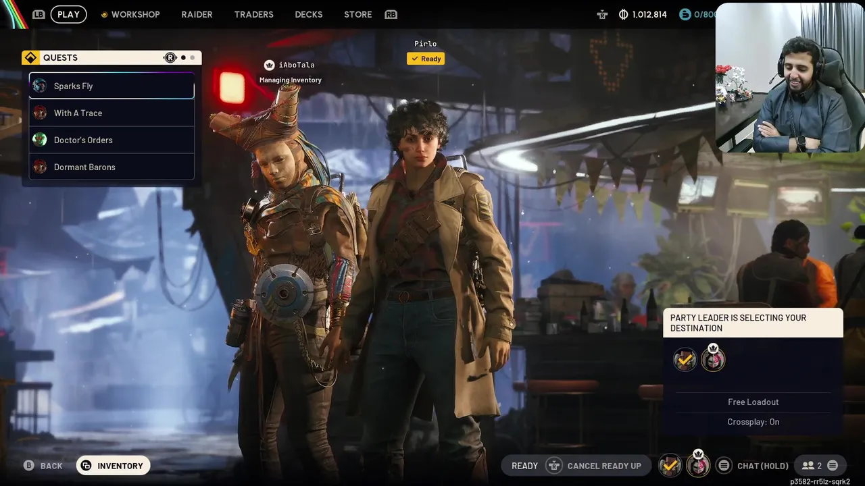Image resolution: width=865 pixels, height=486 pixels.
Task: Click the crowned leader avatar in the bottom bar
Action: (x=698, y=464)
